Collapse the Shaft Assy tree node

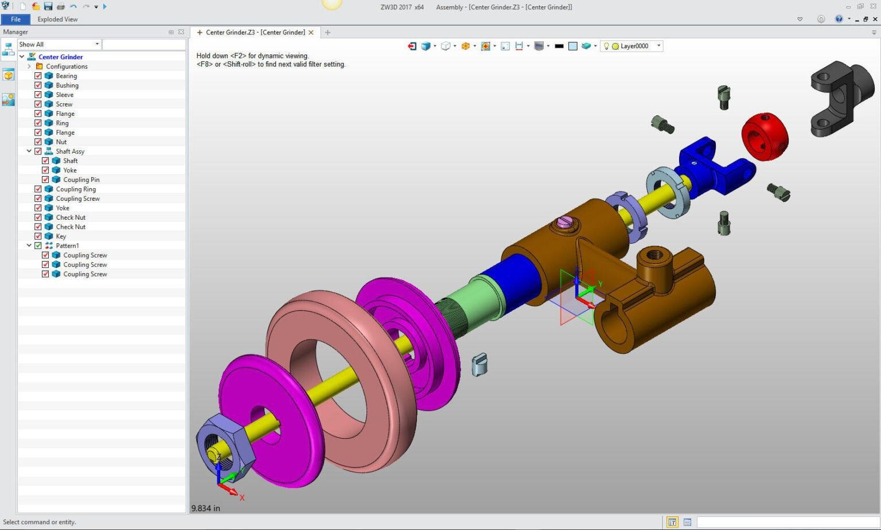click(29, 151)
